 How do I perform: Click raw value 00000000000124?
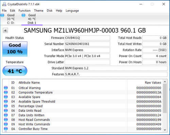click(149, 115)
